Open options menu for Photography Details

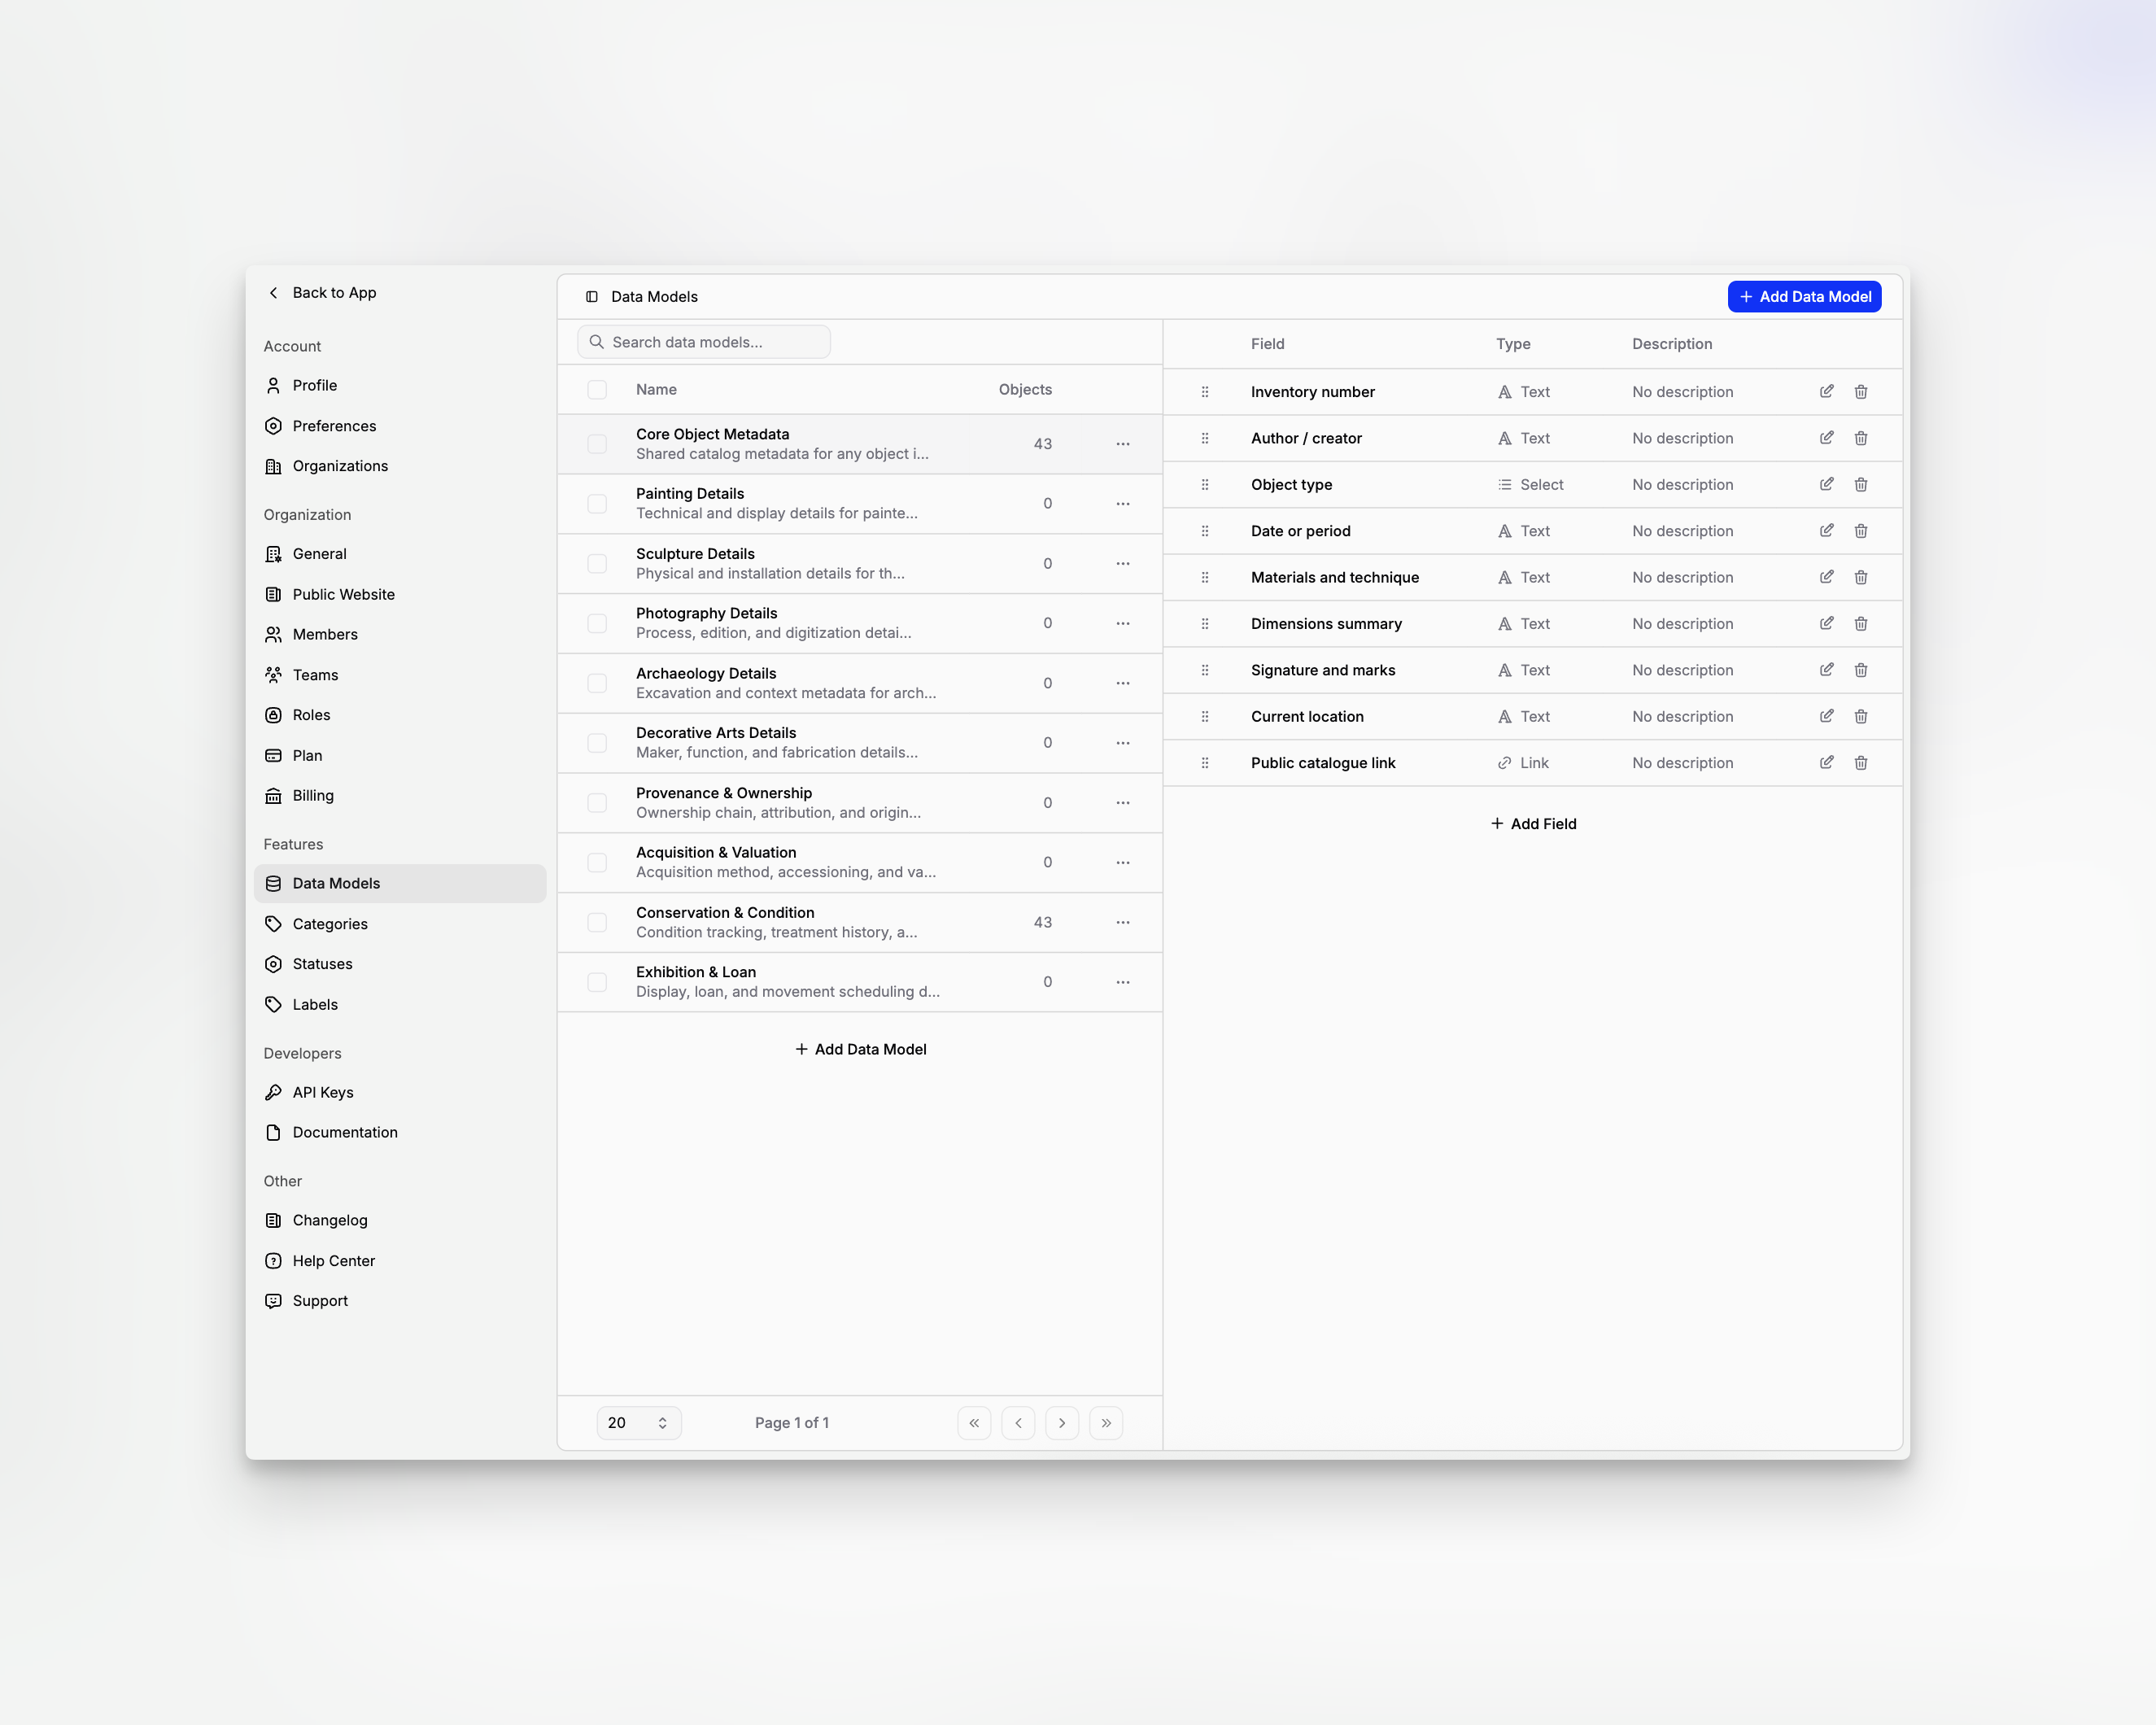[1122, 623]
